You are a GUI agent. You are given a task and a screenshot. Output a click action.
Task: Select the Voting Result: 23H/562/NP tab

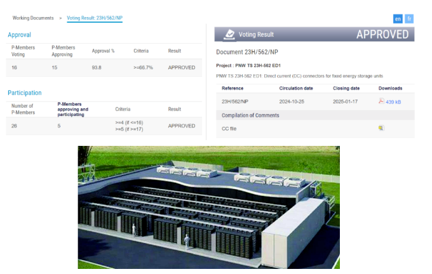[x=95, y=18]
